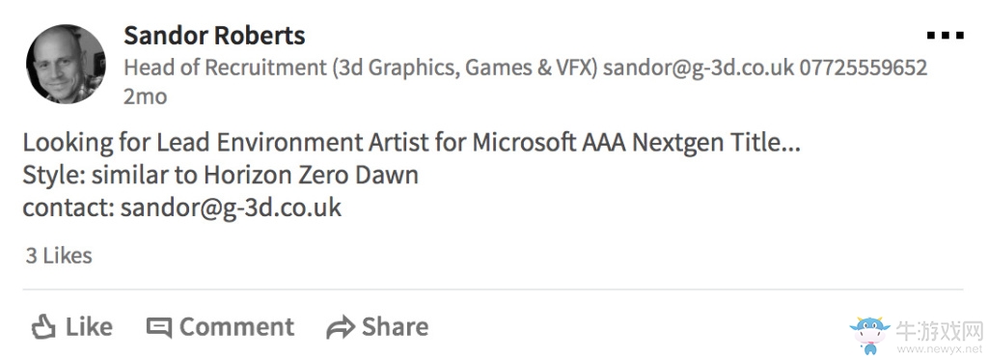Click the 牛游戏网 watermark text
This screenshot has width=988, height=360.
click(x=940, y=330)
